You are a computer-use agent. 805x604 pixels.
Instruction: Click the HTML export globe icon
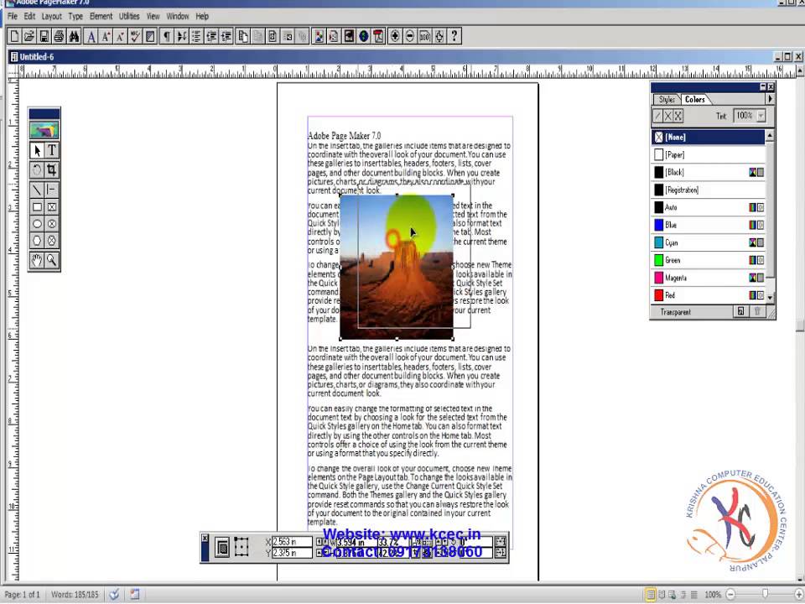coord(363,36)
